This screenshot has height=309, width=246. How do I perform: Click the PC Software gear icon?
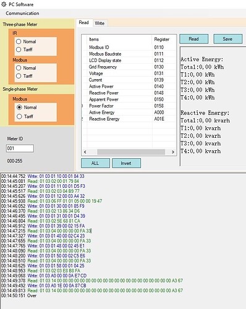pos(4,4)
